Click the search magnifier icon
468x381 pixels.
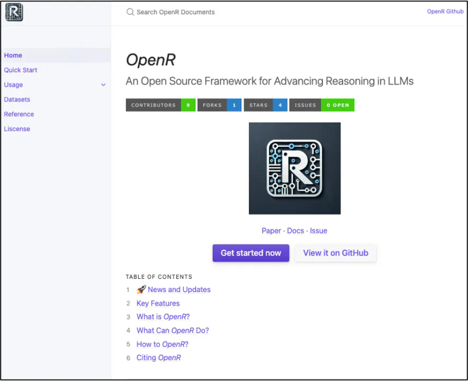pos(130,12)
